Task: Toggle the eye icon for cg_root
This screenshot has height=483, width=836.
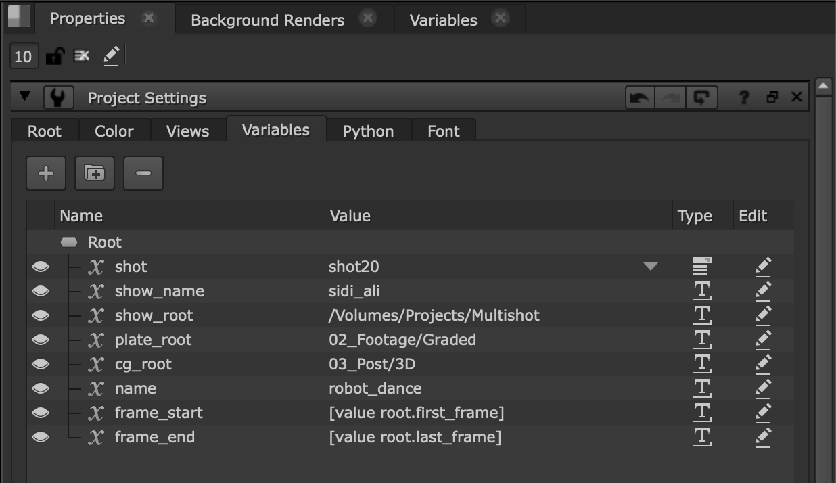Action: click(39, 364)
